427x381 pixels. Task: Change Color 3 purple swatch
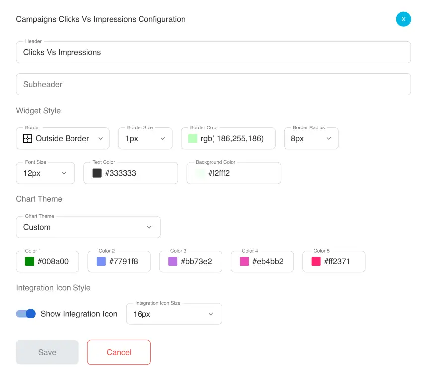coord(173,261)
